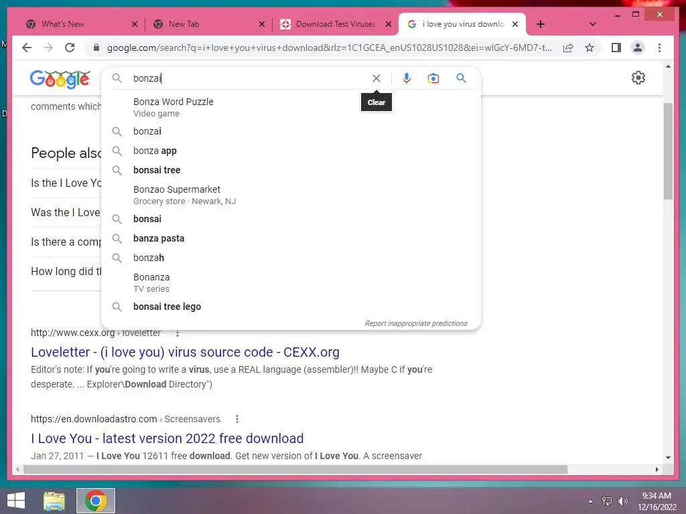Click the Chrome taskbar icon

pos(96,501)
